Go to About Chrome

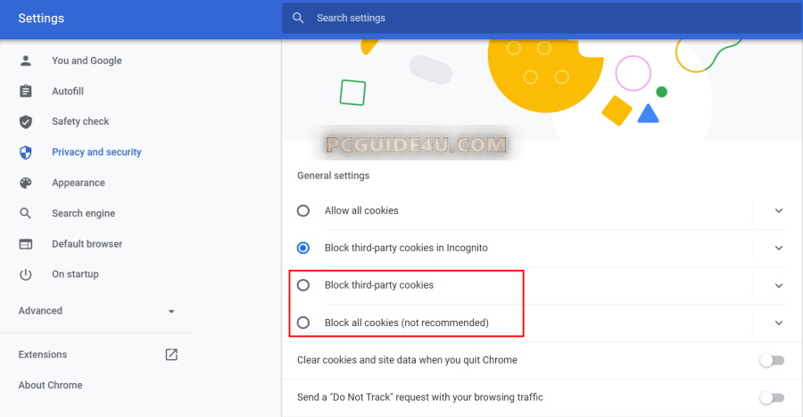coord(50,385)
